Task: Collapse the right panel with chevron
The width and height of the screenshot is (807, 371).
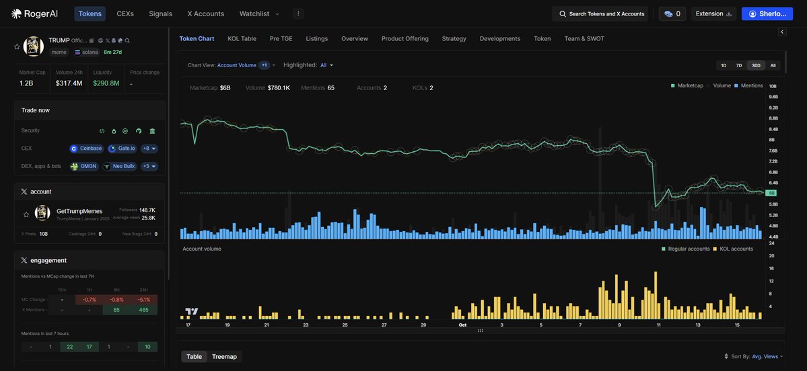Action: (x=782, y=32)
